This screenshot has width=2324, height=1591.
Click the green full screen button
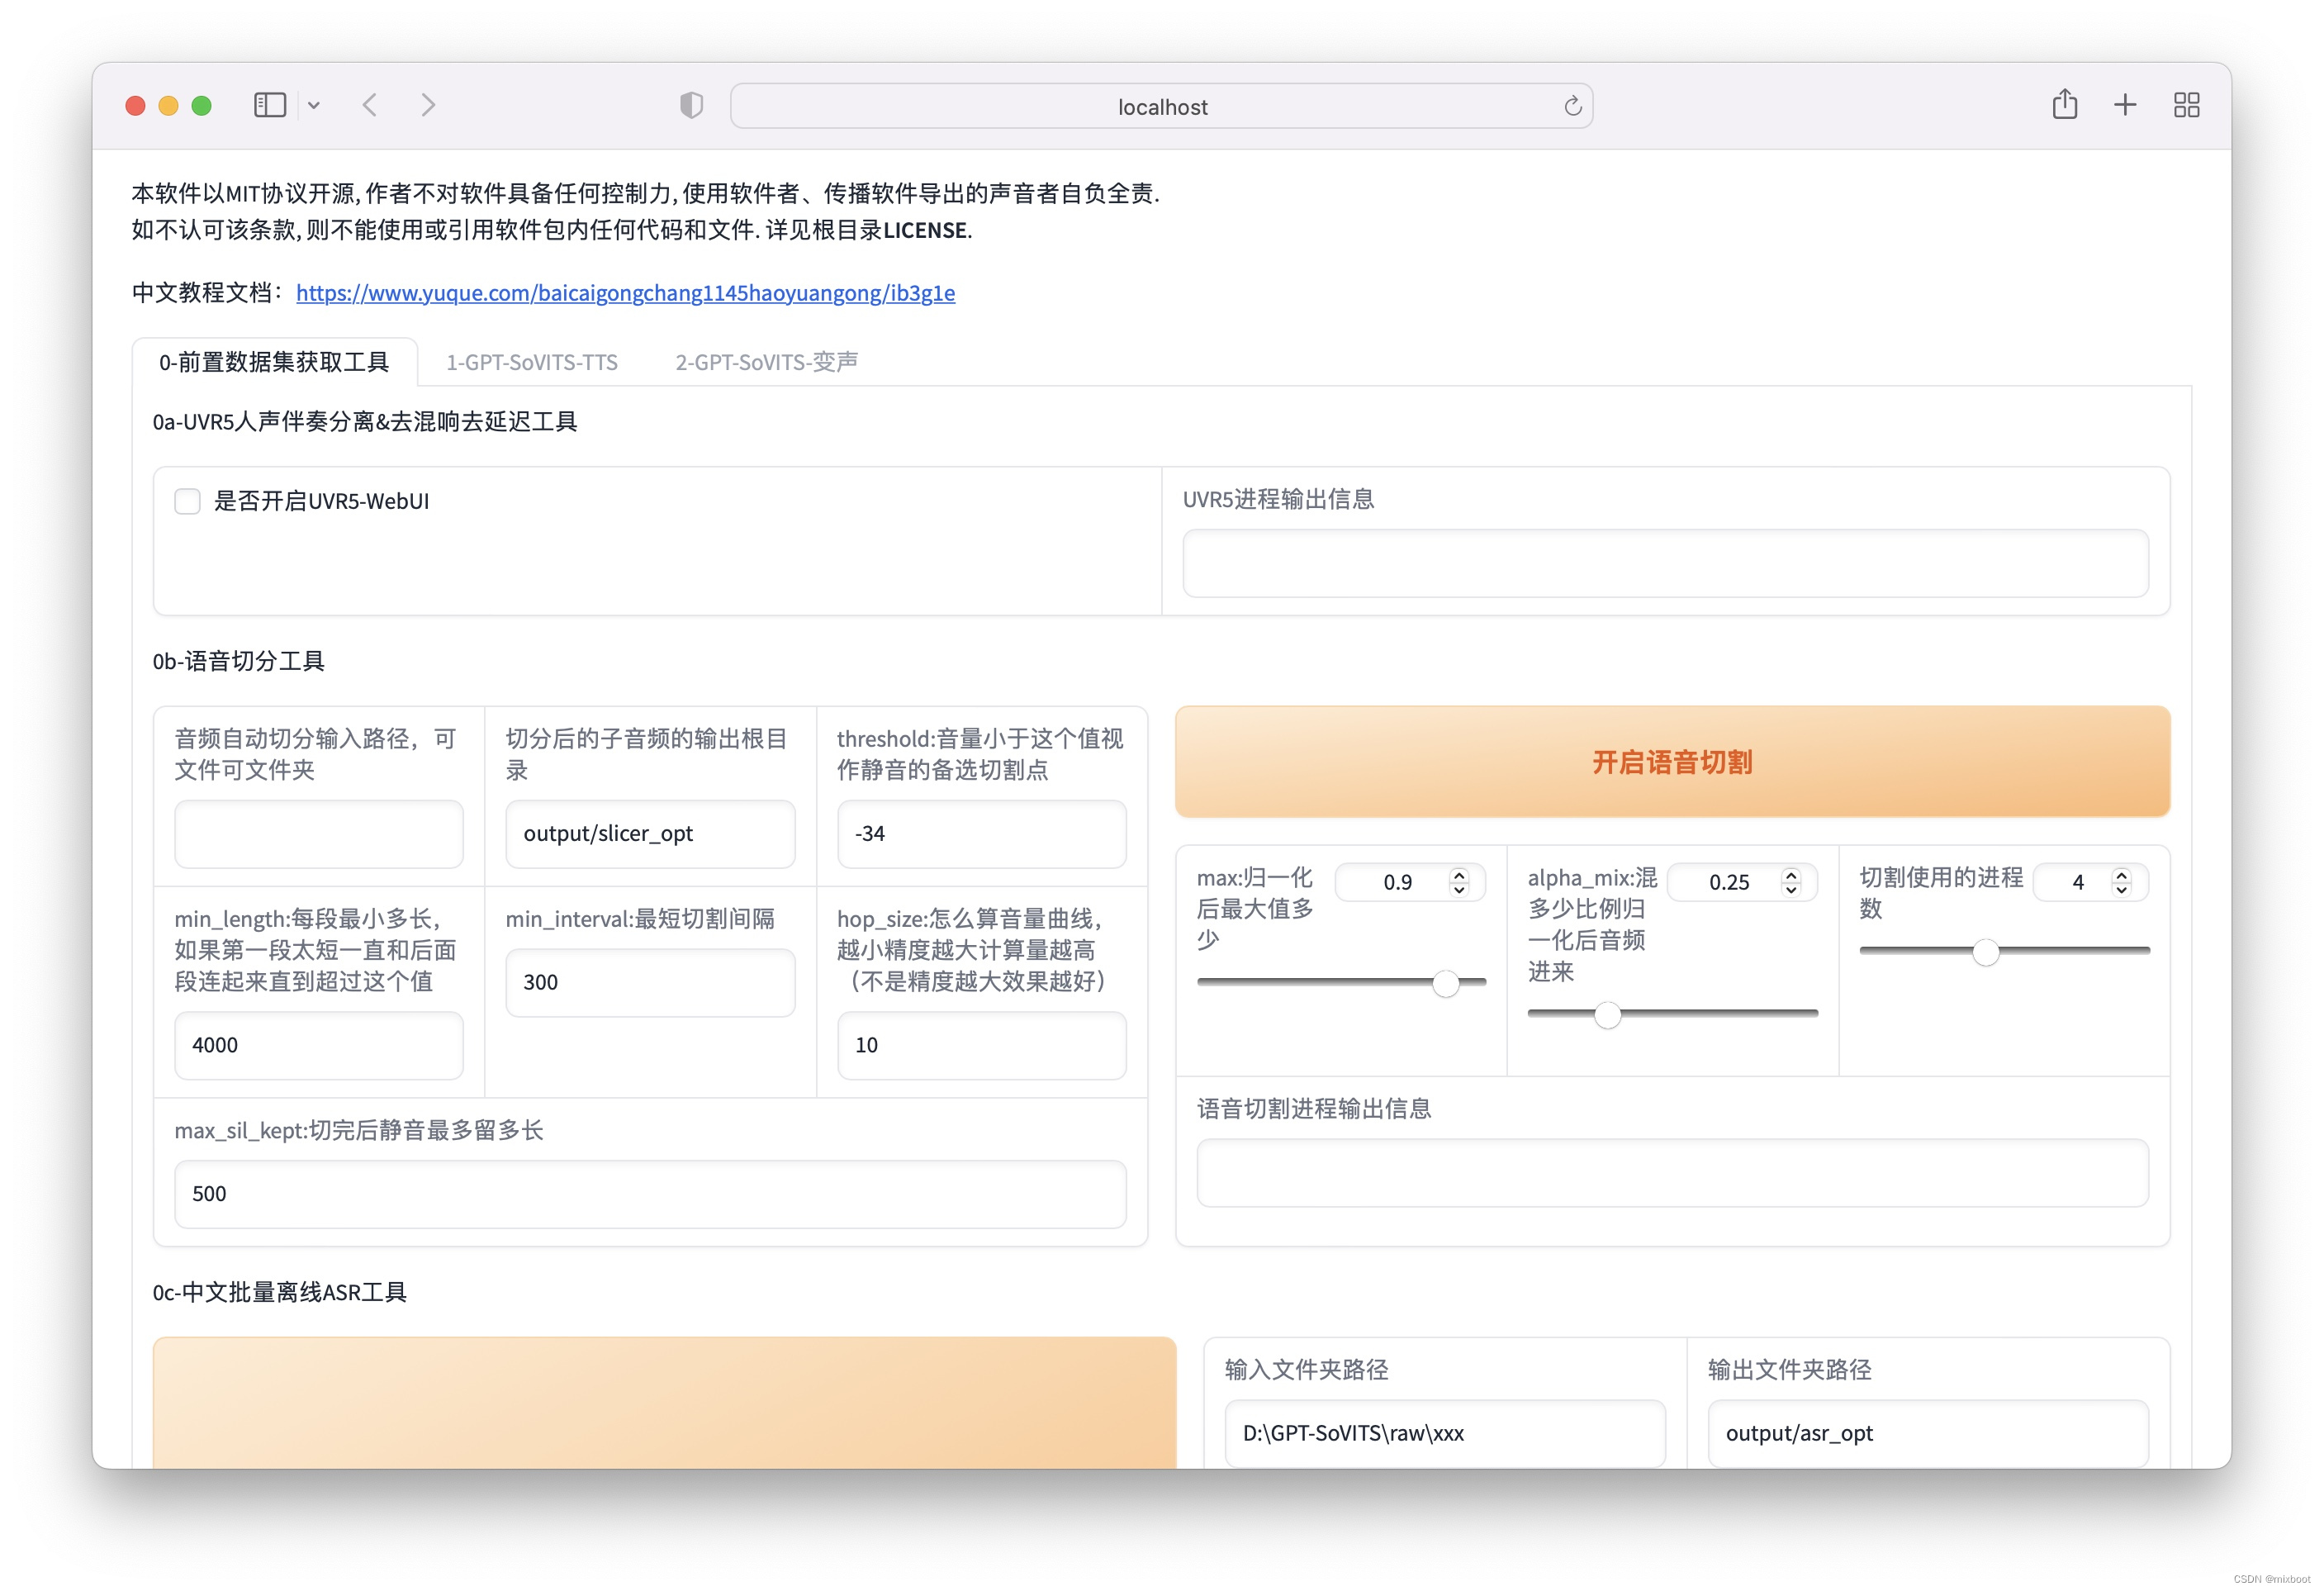(202, 105)
